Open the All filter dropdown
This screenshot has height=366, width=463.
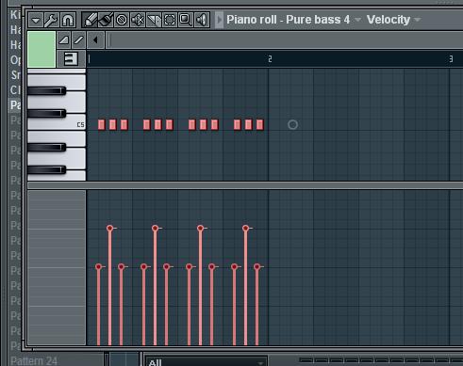click(206, 362)
